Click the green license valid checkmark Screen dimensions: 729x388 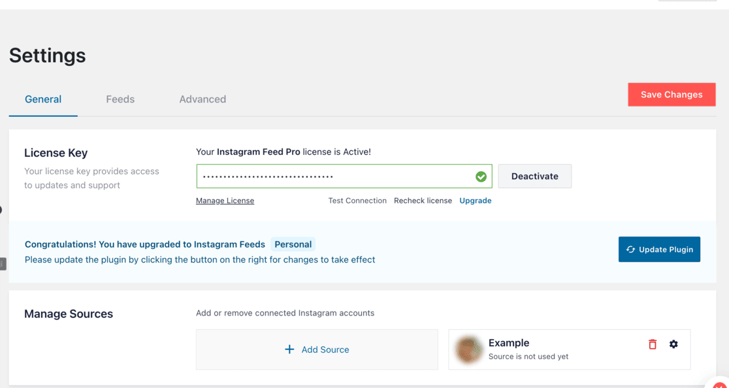481,176
